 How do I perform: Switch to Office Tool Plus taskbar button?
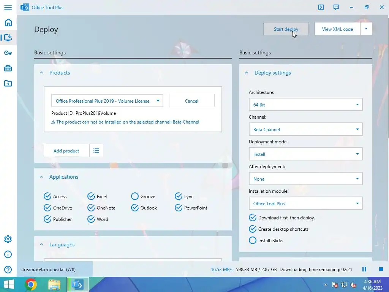pos(77,284)
